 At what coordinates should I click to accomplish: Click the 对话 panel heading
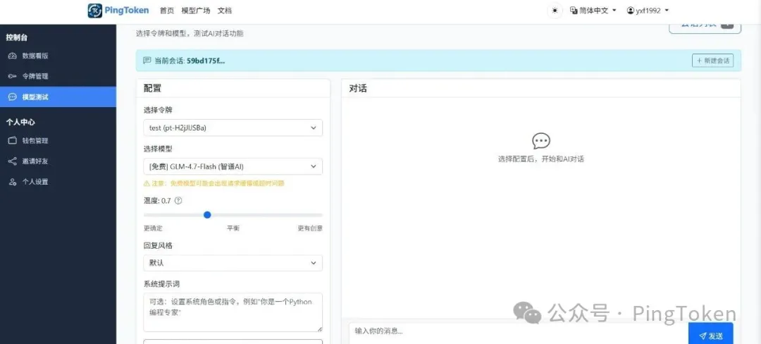[x=358, y=88]
